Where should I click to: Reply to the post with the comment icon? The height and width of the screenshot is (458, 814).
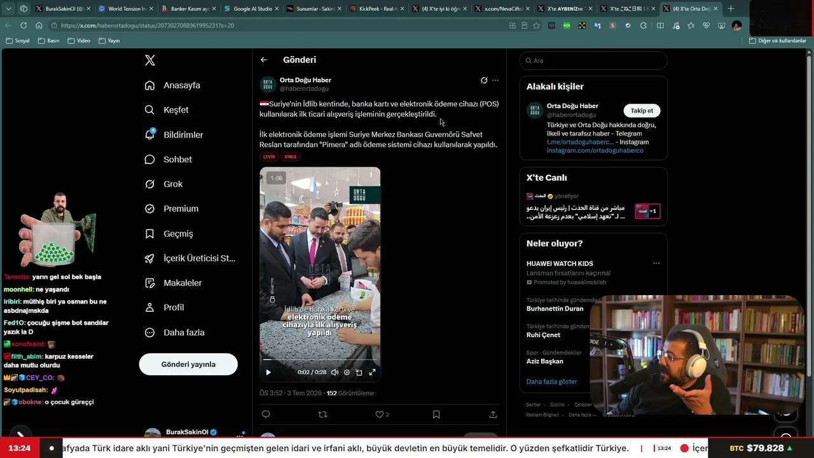pyautogui.click(x=266, y=415)
